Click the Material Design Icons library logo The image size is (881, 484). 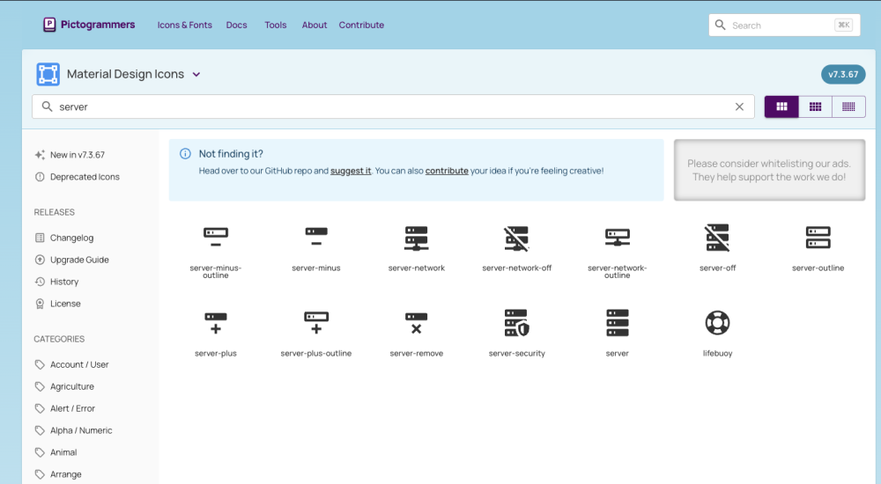(48, 74)
